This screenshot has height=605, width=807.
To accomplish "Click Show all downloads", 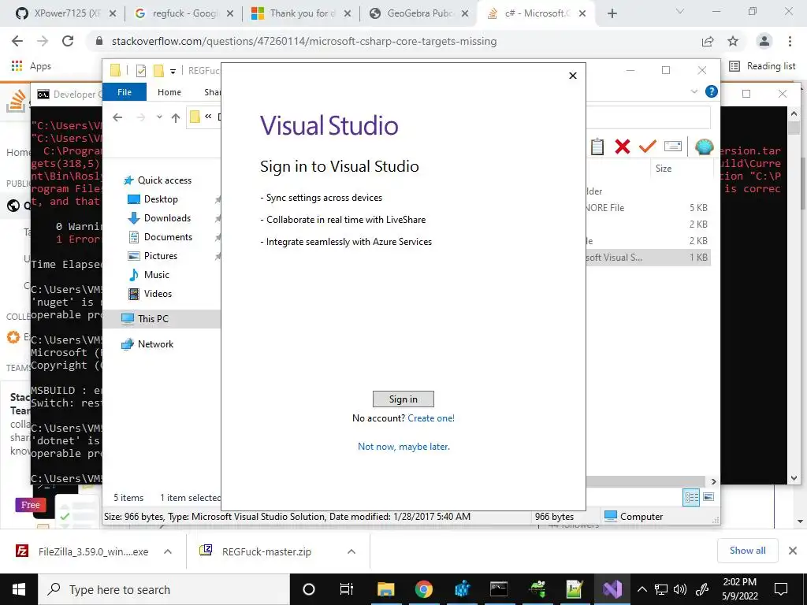I will 747,551.
